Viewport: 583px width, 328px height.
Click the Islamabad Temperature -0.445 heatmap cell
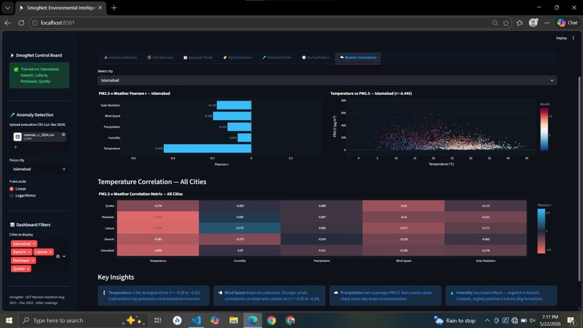pos(158,251)
